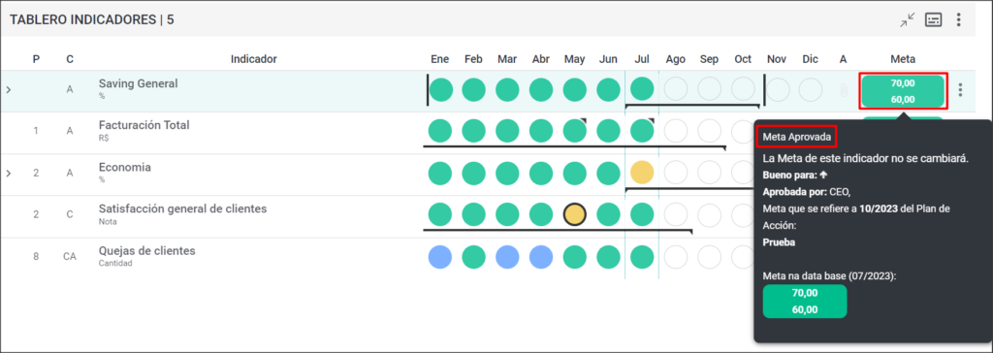
Task: Select Saving General empty December circle
Action: (810, 90)
